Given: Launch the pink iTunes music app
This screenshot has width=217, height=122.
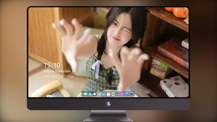Looking at the screenshot, I should pos(122,94).
